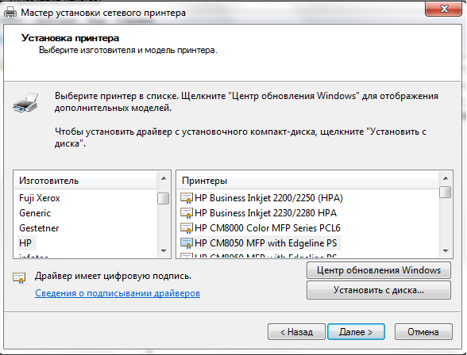Image resolution: width=467 pixels, height=355 pixels.
Task: Click the signed driver icon for HP Business Inkjet 2200/2250
Action: point(187,198)
